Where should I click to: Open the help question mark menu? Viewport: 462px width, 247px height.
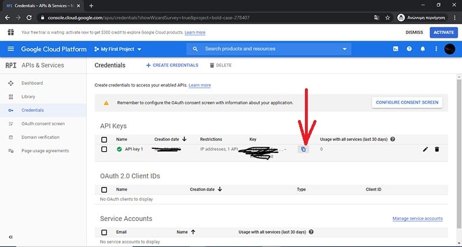[x=409, y=49]
